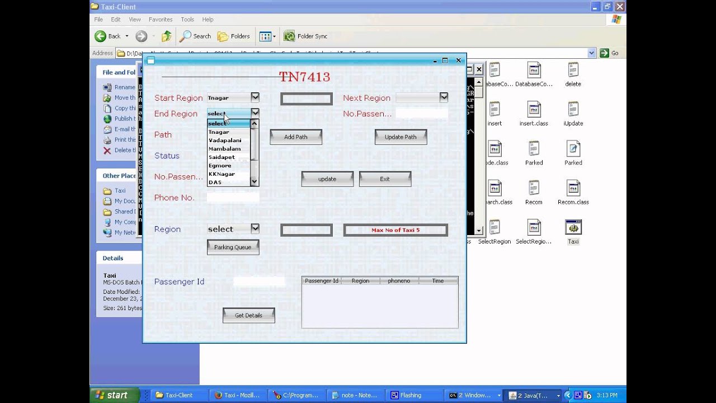Click the Time column header

[x=438, y=281]
